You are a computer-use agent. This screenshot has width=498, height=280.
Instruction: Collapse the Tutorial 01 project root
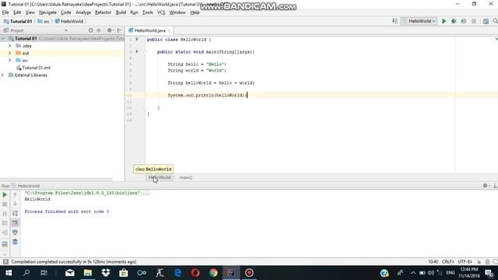tap(3, 38)
